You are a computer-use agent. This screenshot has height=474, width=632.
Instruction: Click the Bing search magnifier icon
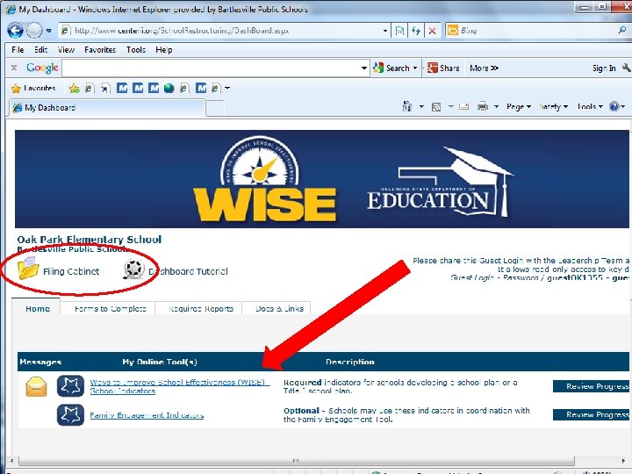[x=622, y=30]
